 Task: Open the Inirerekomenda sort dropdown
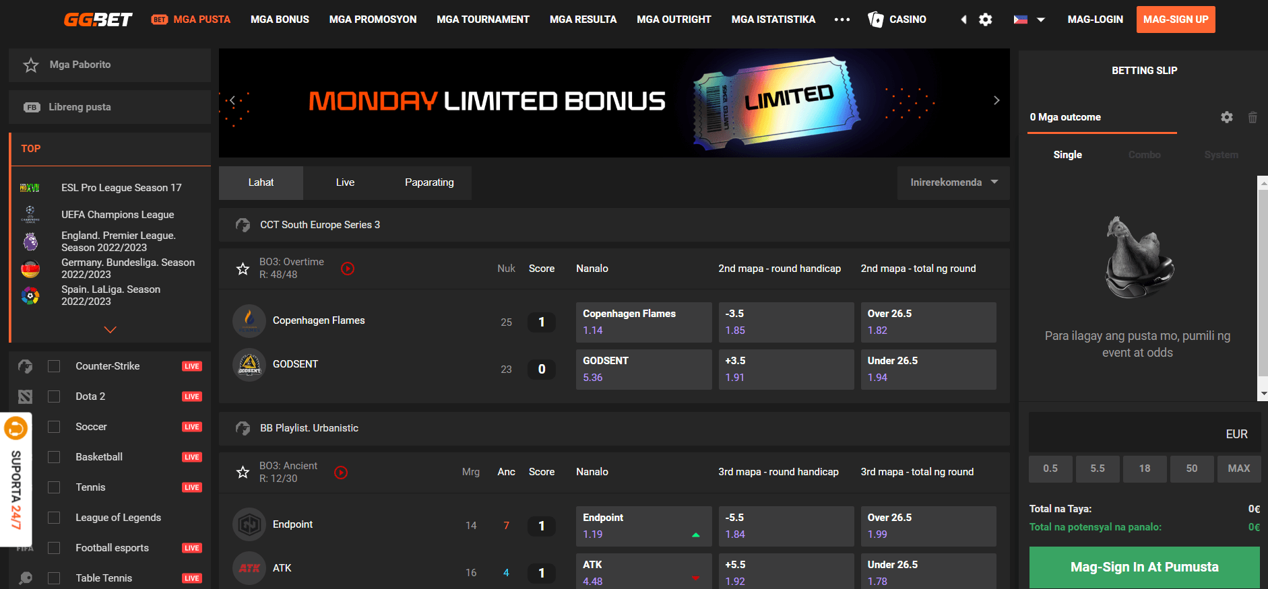(953, 182)
